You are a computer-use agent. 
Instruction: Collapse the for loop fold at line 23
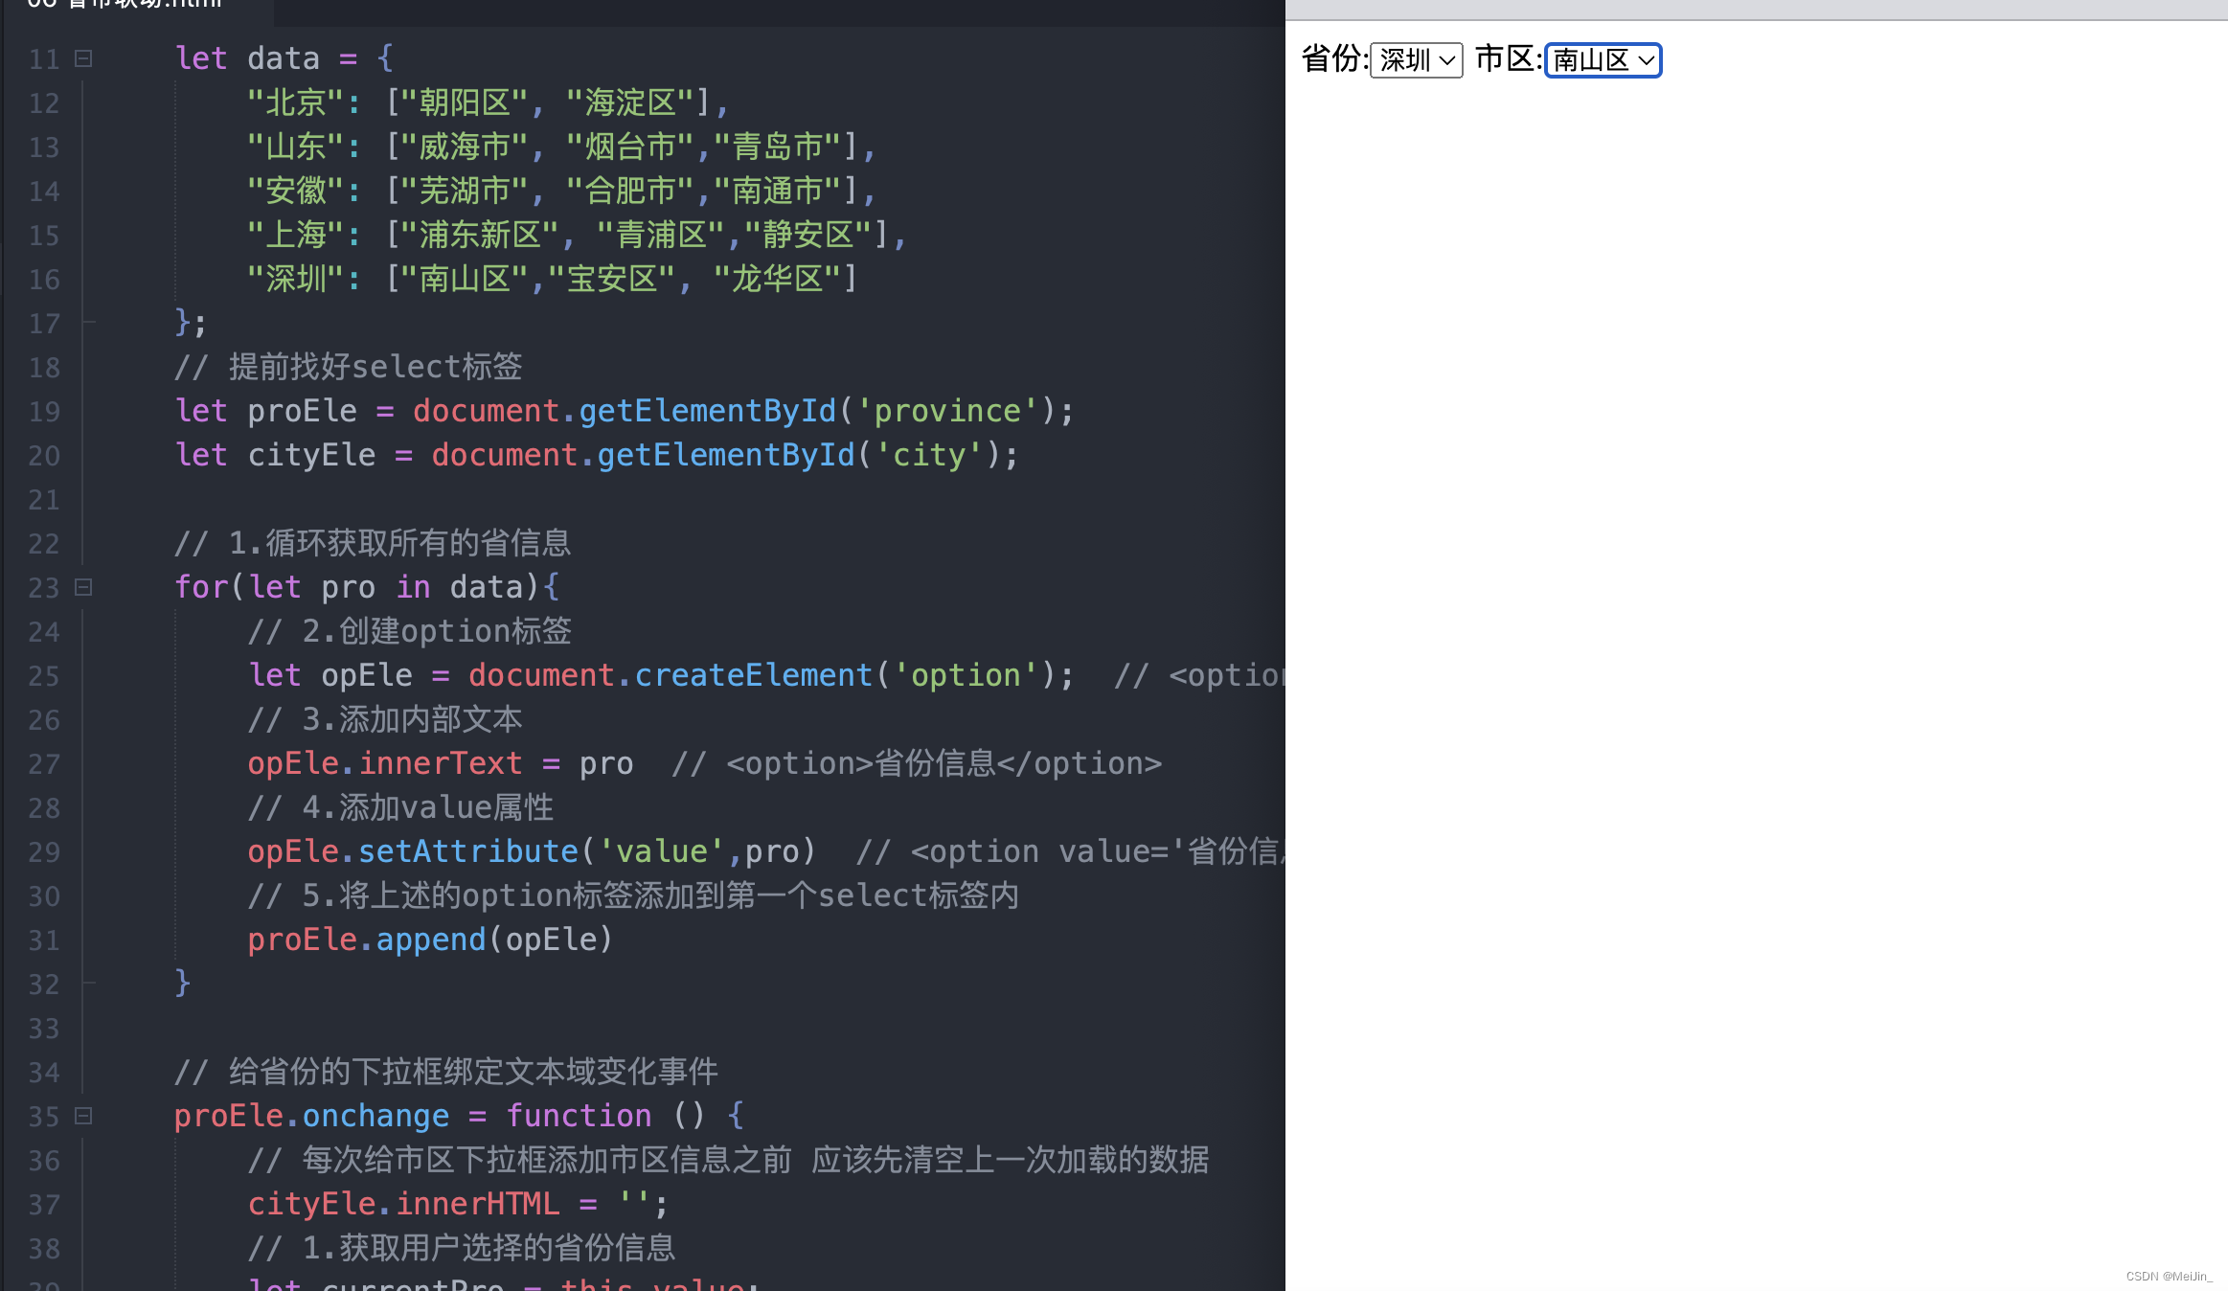pyautogui.click(x=83, y=587)
